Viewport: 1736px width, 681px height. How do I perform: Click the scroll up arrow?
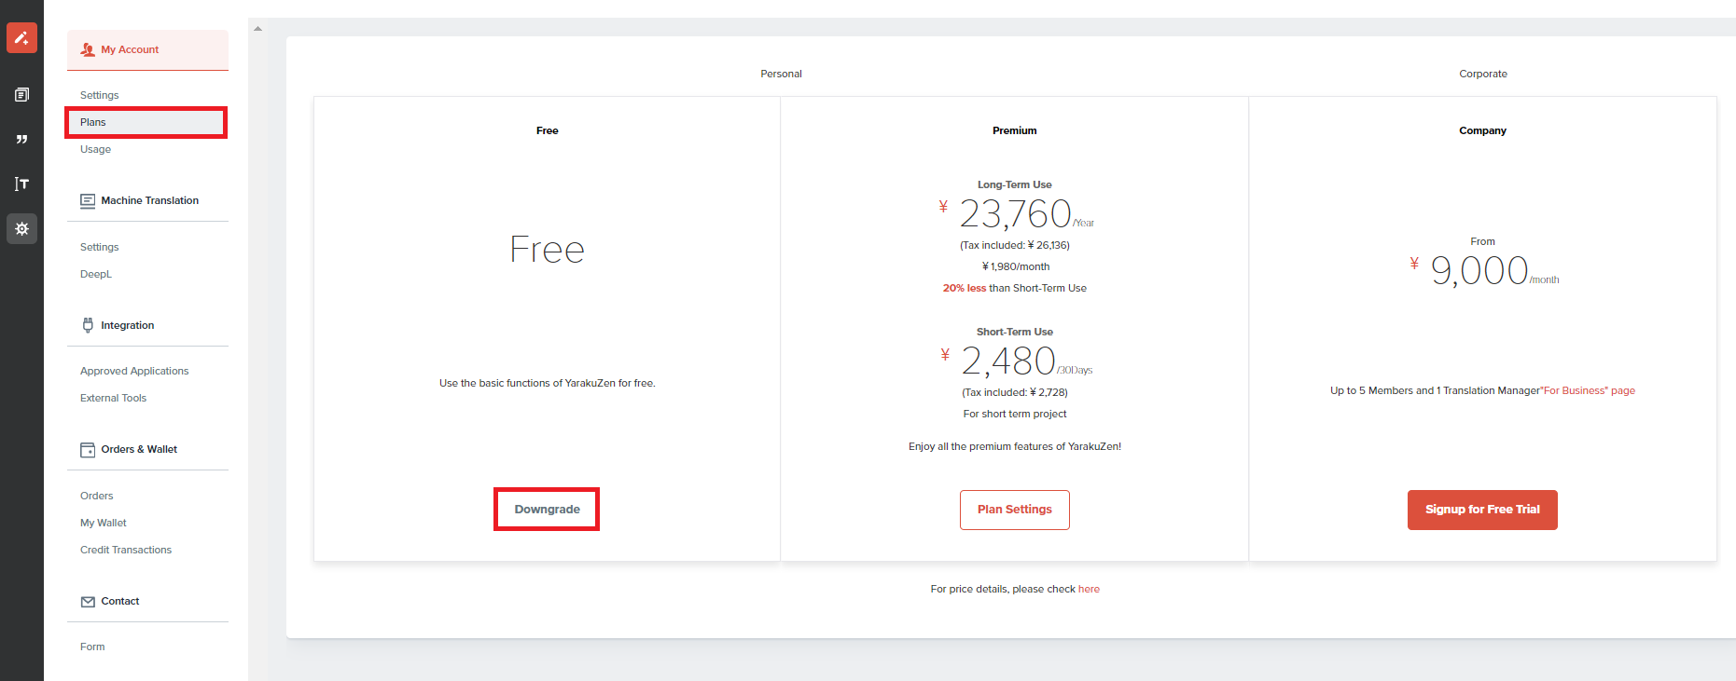[258, 29]
